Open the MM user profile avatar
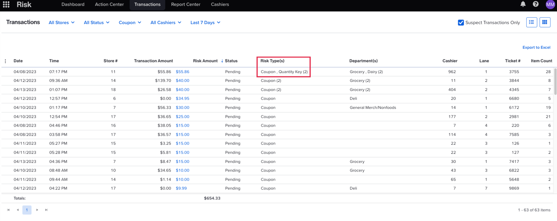Viewport: 557px width, 221px height. pos(550,4)
